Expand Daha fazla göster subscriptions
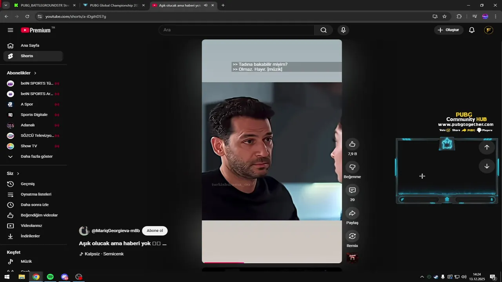The height and width of the screenshot is (282, 502). click(x=33, y=156)
